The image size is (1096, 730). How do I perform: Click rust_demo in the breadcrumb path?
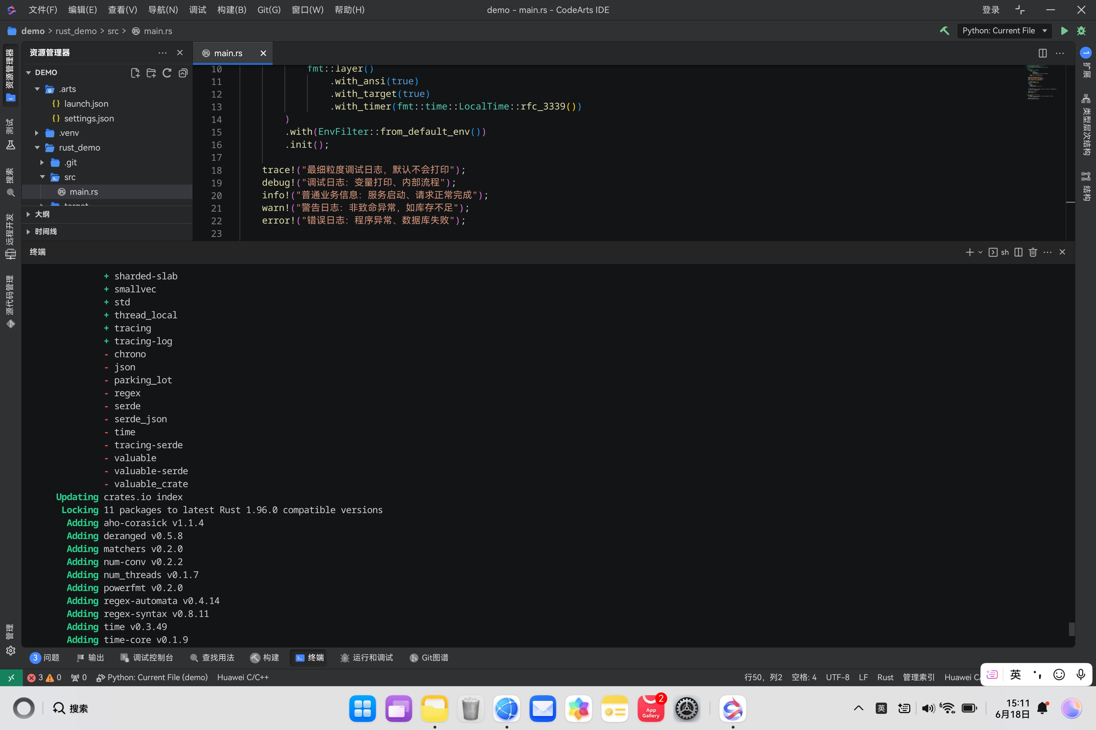[76, 31]
